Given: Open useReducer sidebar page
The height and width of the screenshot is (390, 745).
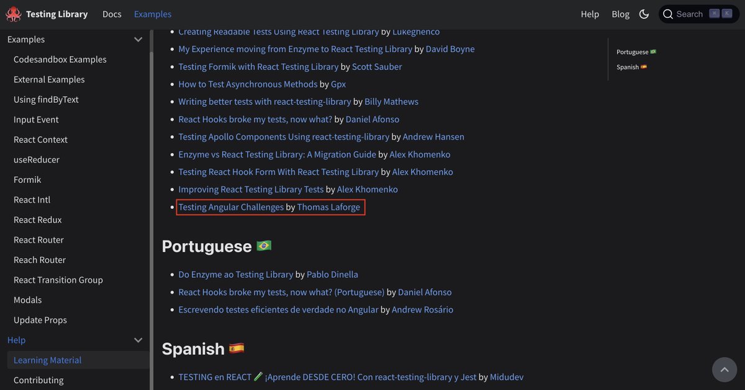Looking at the screenshot, I should click(x=37, y=160).
